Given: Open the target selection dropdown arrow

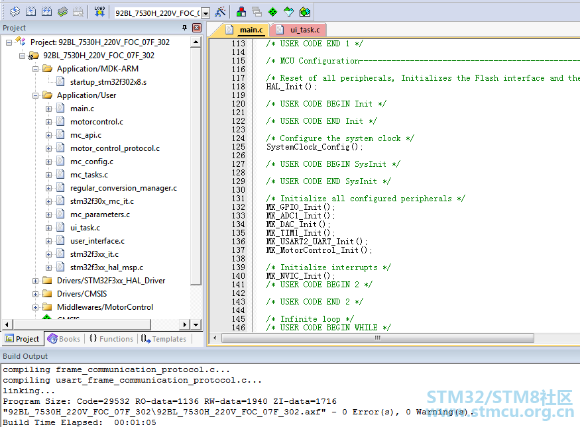Looking at the screenshot, I should 205,13.
